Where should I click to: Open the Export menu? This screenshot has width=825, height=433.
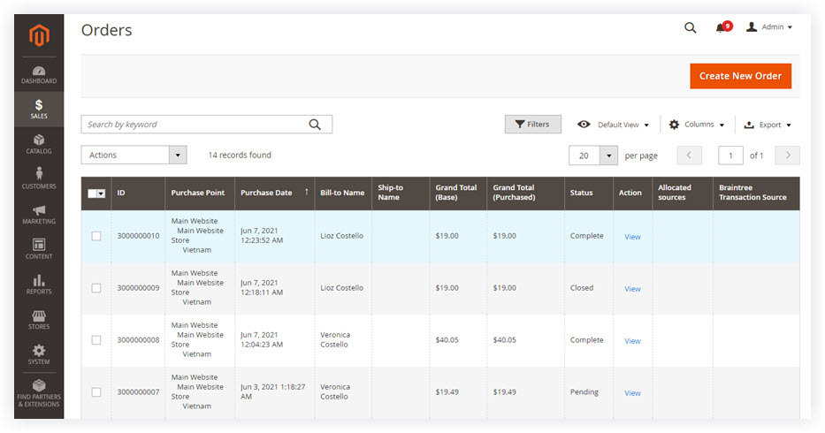[x=768, y=125]
